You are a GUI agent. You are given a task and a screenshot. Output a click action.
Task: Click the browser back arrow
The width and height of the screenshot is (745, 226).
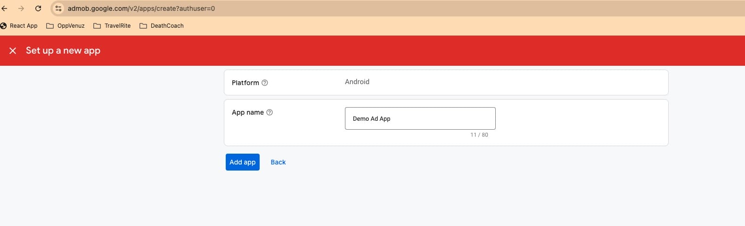pos(4,8)
